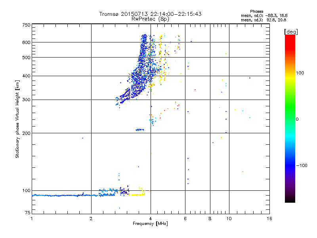Click the y-axis tick label '300'
317x238 pixels.
[26, 100]
